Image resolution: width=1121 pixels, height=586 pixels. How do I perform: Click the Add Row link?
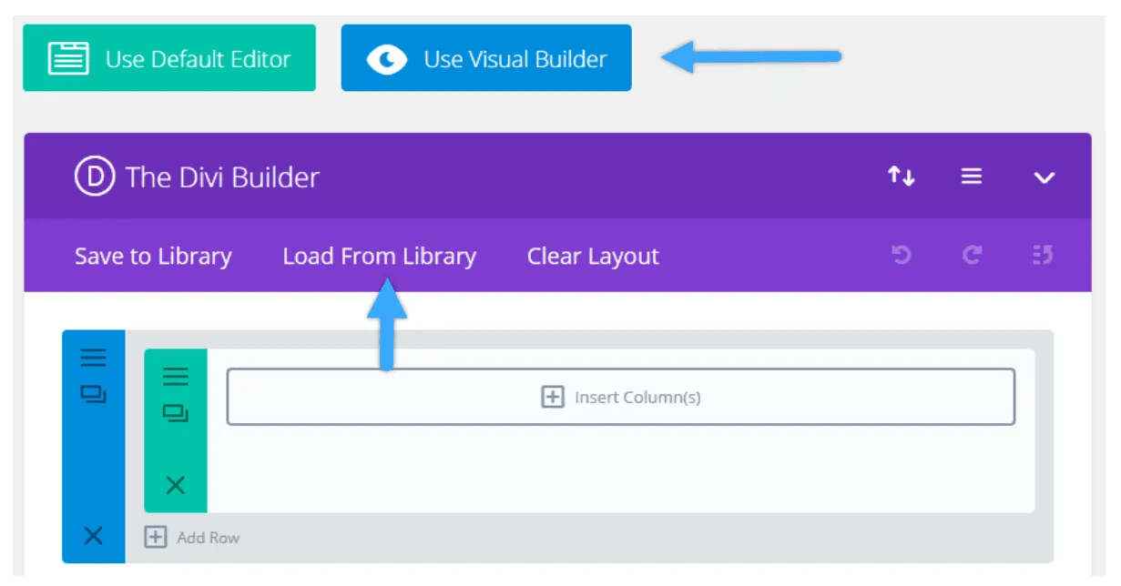192,538
